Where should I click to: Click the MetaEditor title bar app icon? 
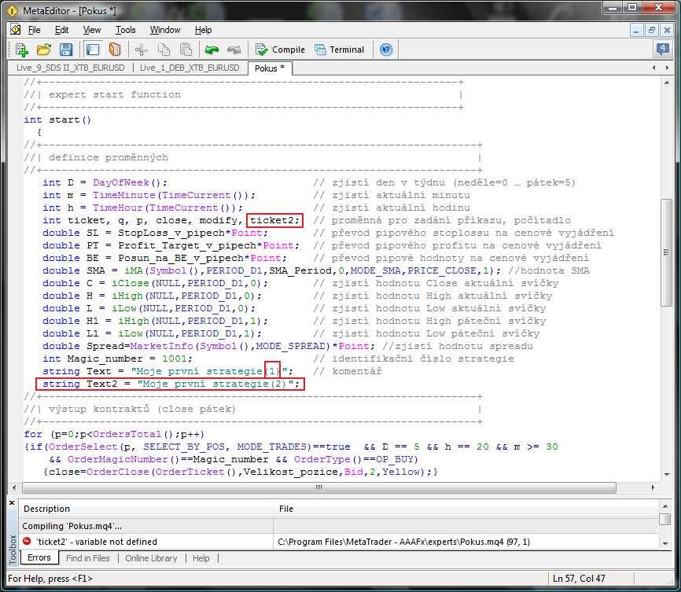(x=12, y=10)
